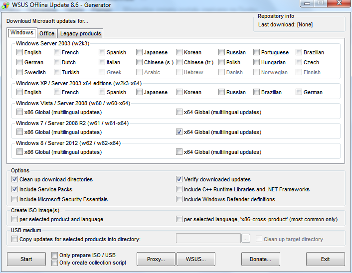Tick Korean in the w2k3 group
This screenshot has width=352, height=273.
(179, 52)
